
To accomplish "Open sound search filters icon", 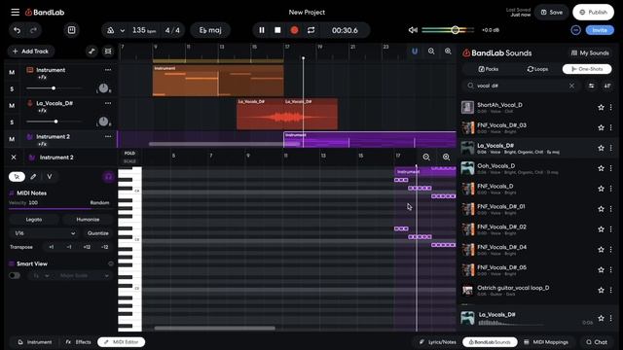I will 591,86.
